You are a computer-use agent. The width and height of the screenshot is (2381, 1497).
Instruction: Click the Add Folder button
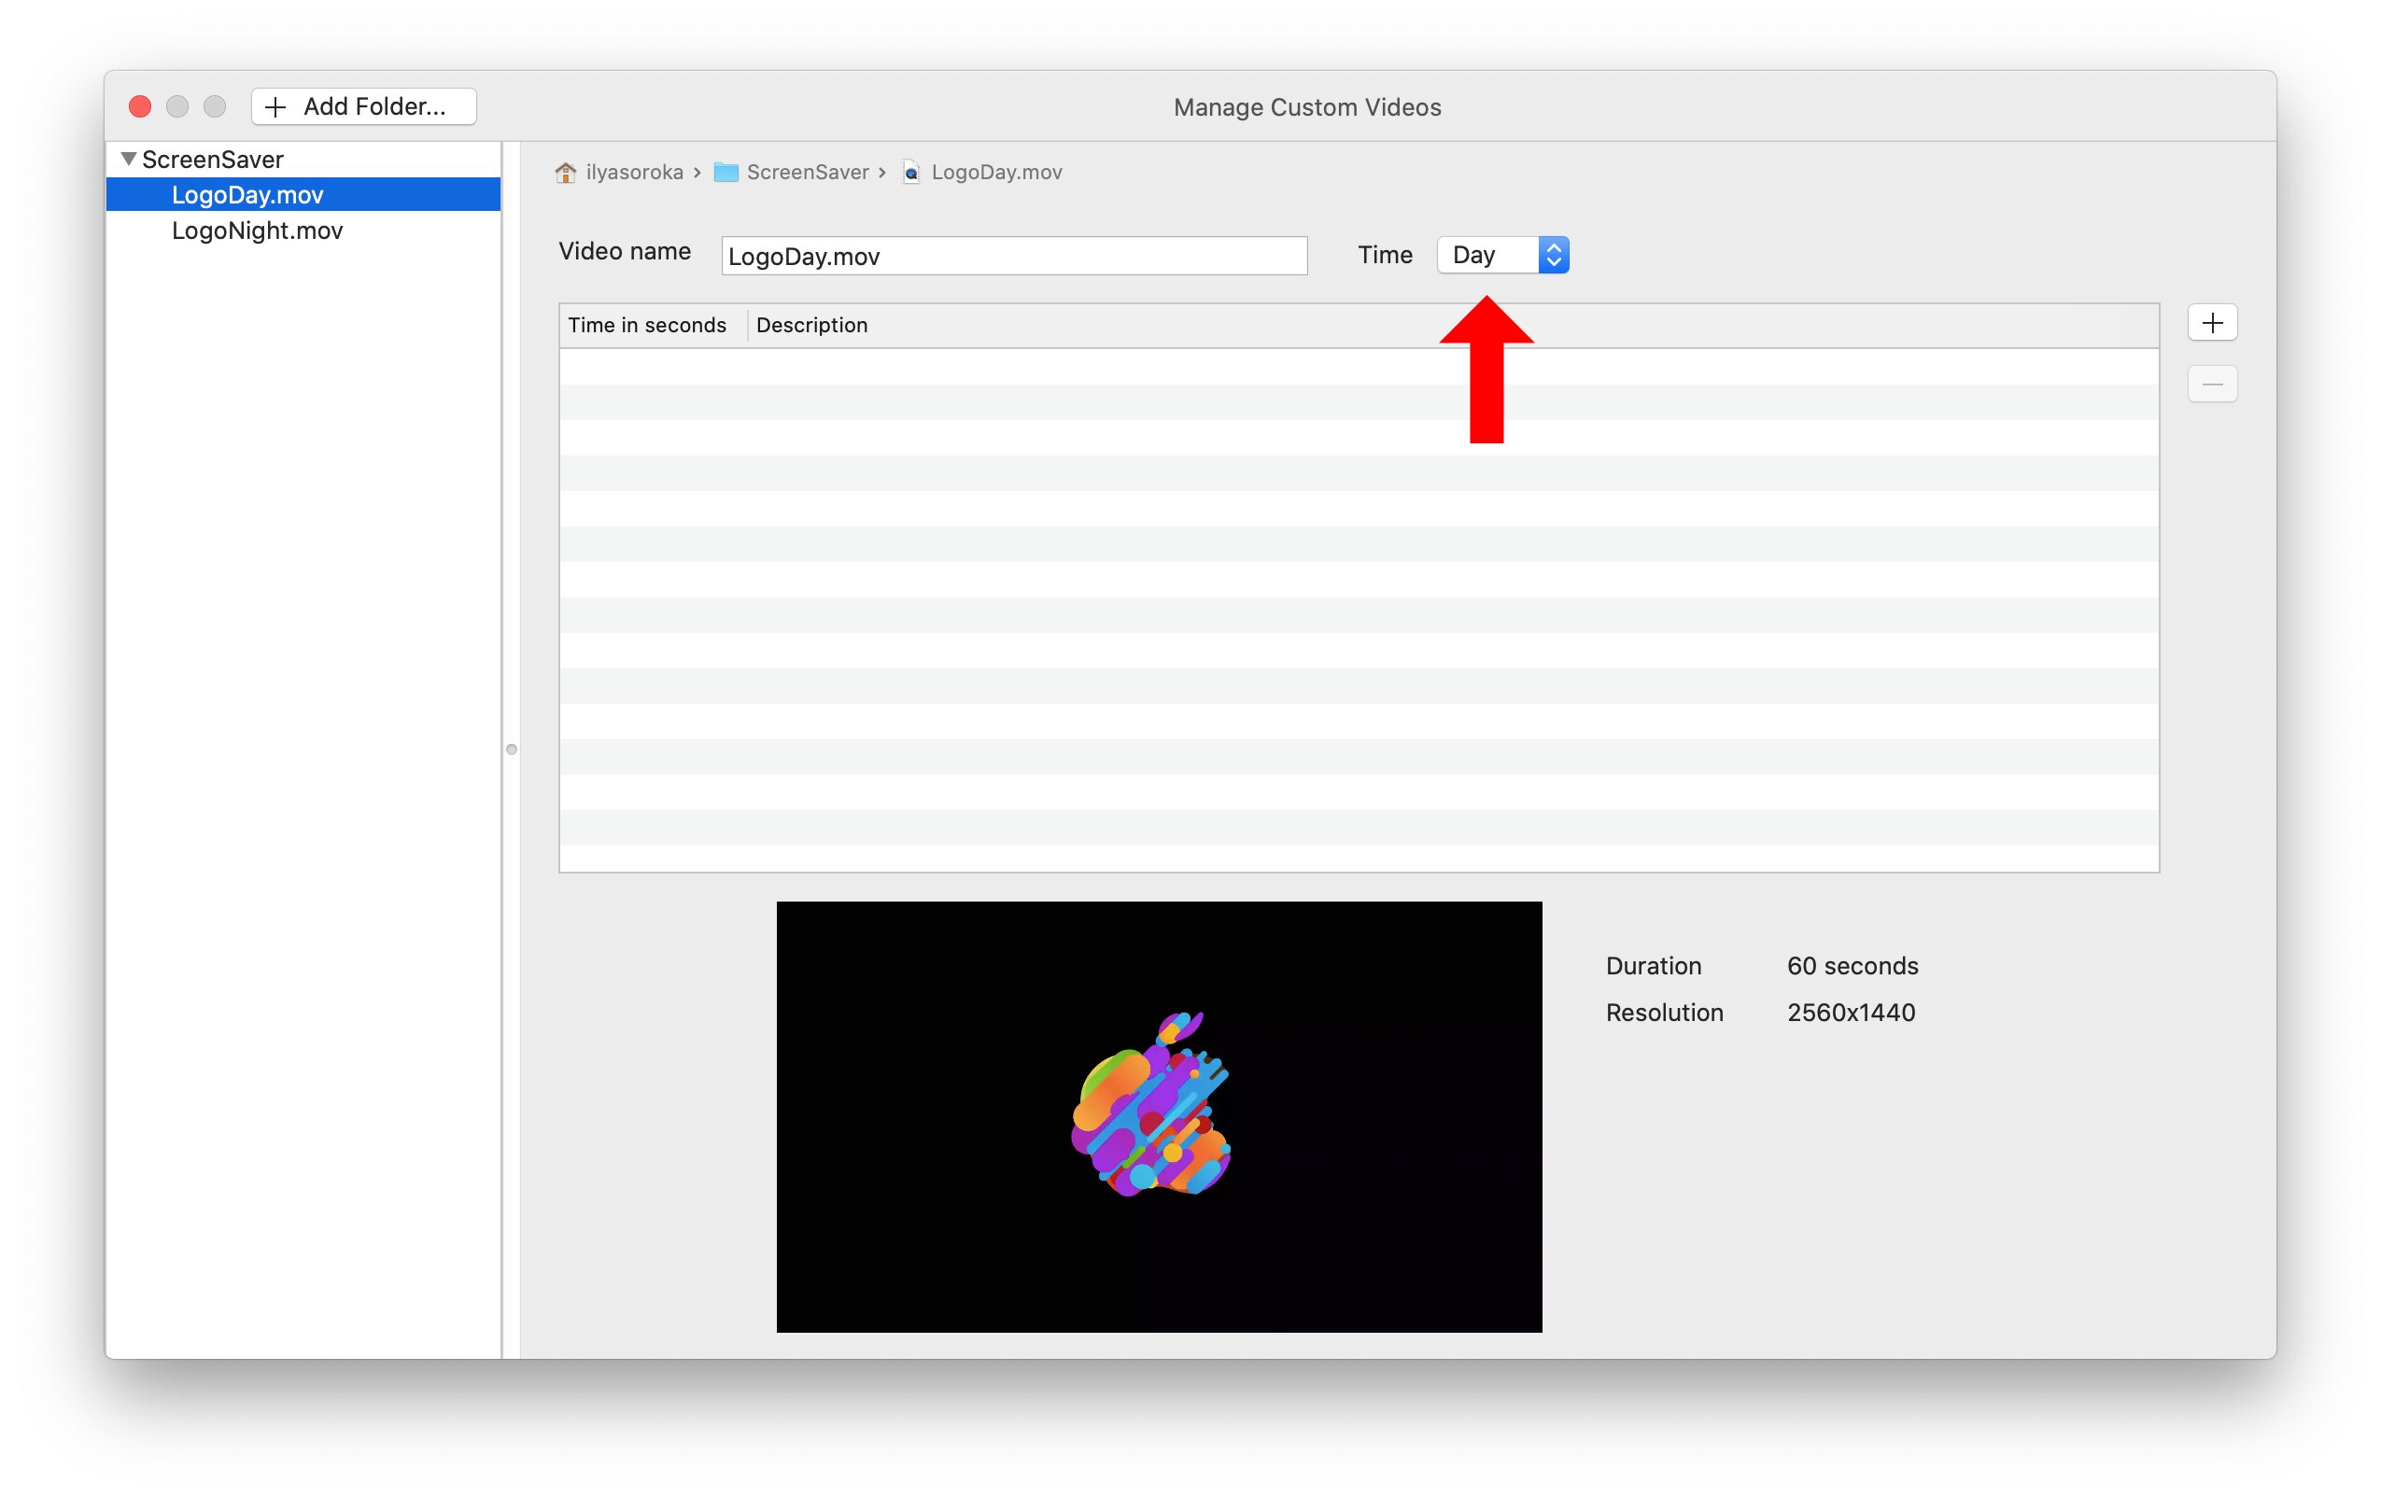coord(363,106)
